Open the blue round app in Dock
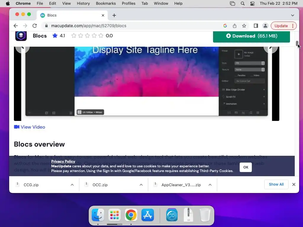 click(x=172, y=215)
